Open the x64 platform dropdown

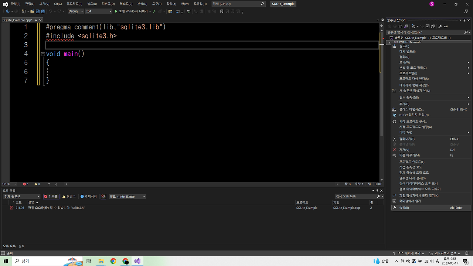pos(98,11)
